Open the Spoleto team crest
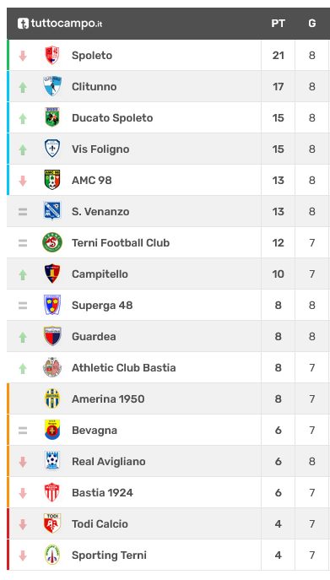The image size is (330, 580). click(x=52, y=55)
